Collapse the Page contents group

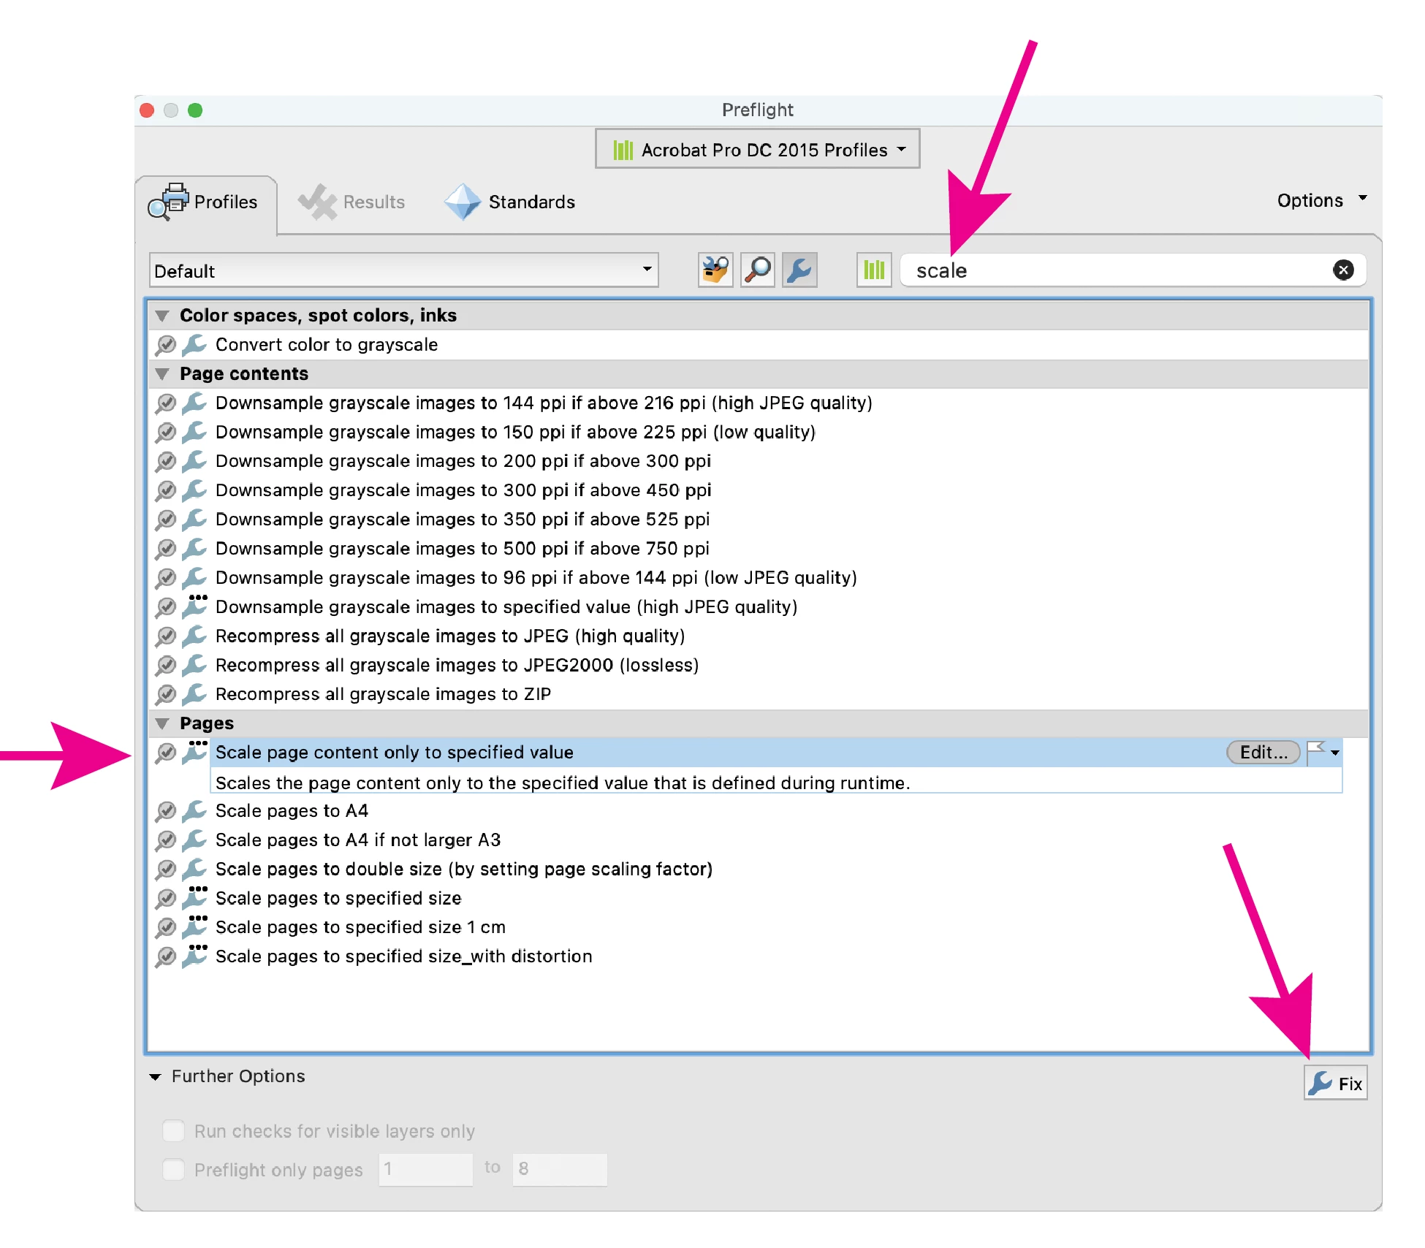point(162,374)
